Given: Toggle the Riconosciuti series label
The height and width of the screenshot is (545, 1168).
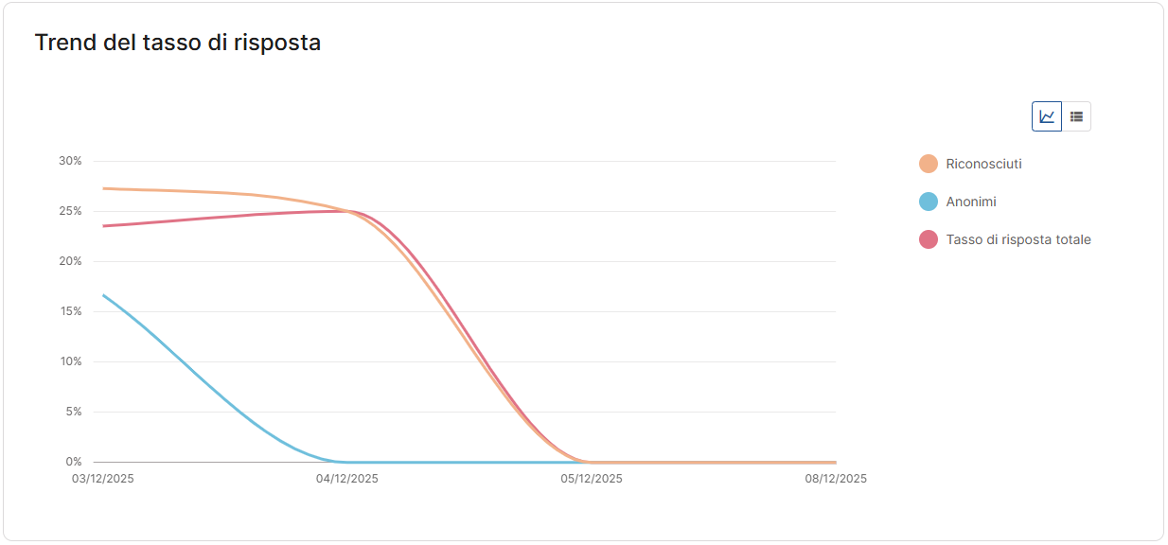Looking at the screenshot, I should point(983,164).
